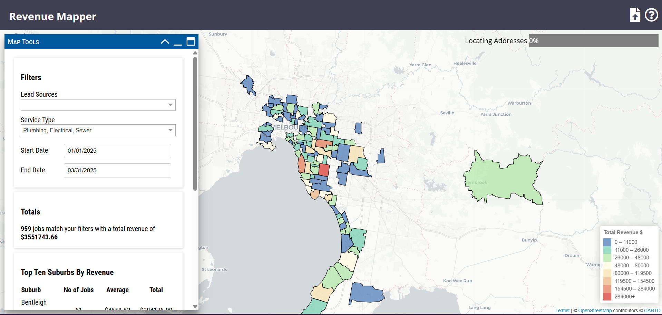Image resolution: width=662 pixels, height=315 pixels.
Task: Click the Start Date input field
Action: click(x=117, y=151)
